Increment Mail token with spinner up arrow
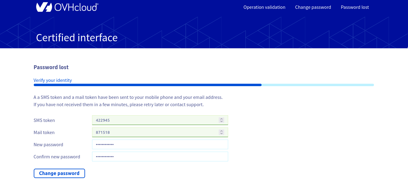The height and width of the screenshot is (182, 408). (x=221, y=131)
